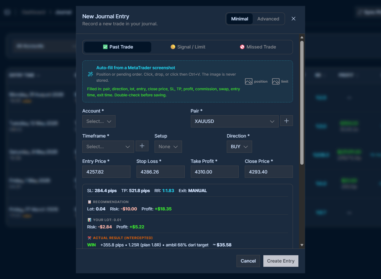Screen dimensions: 381x279
Task: Click the recommended Lot 0.04 value
Action: pos(101,209)
